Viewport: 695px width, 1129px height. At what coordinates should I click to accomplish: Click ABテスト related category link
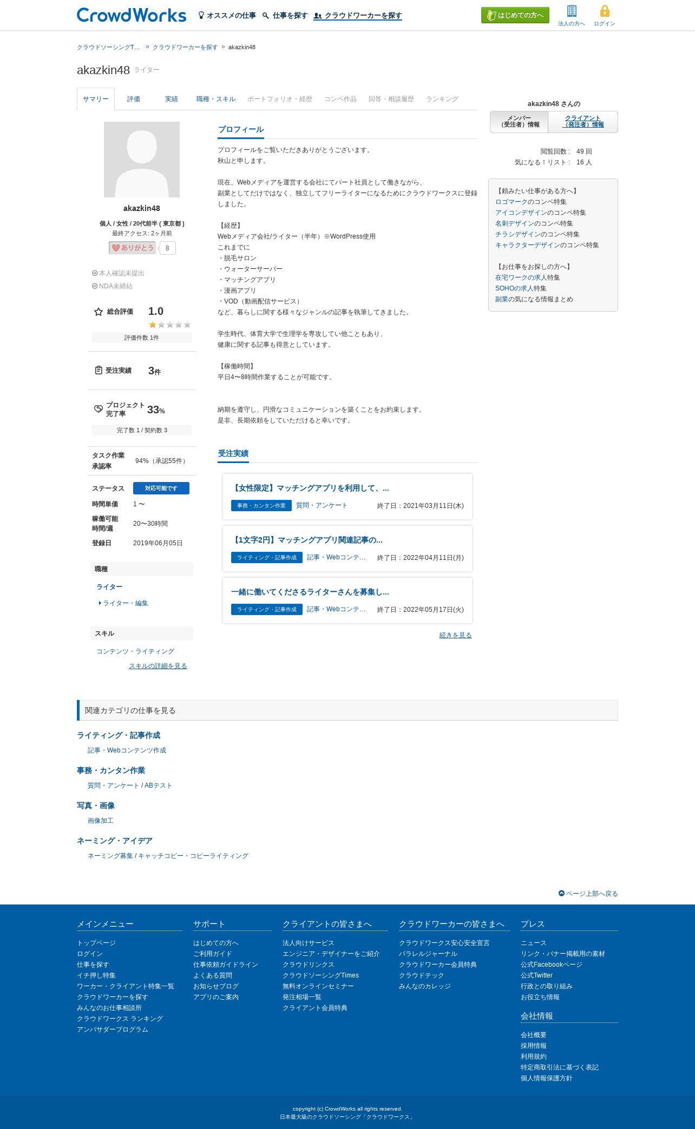[158, 785]
